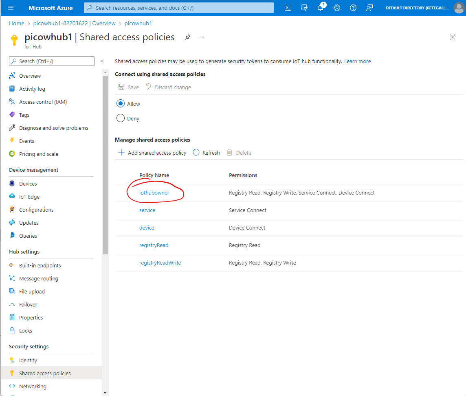Viewport: 466px width, 396px height.
Task: Click the Message routing icon
Action: click(x=12, y=278)
